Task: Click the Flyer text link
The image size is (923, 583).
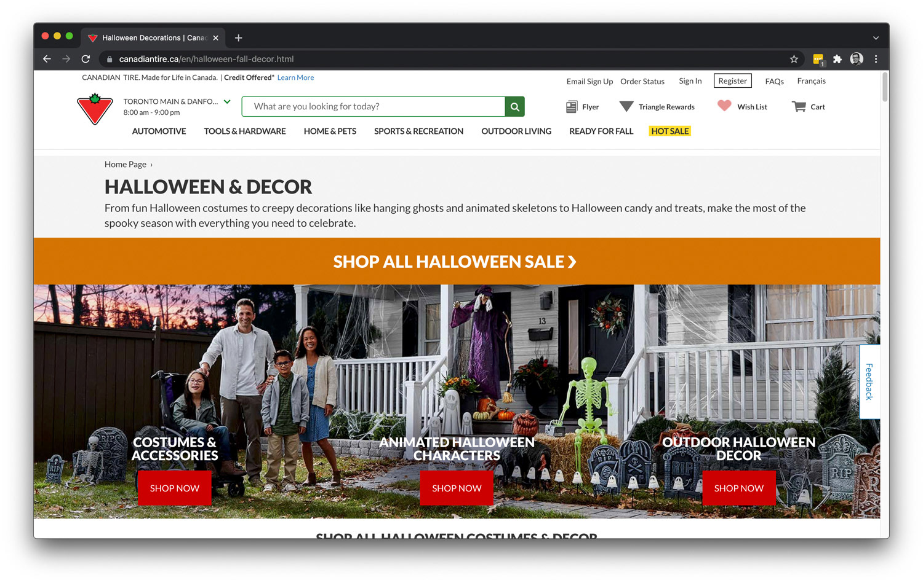Action: (591, 107)
